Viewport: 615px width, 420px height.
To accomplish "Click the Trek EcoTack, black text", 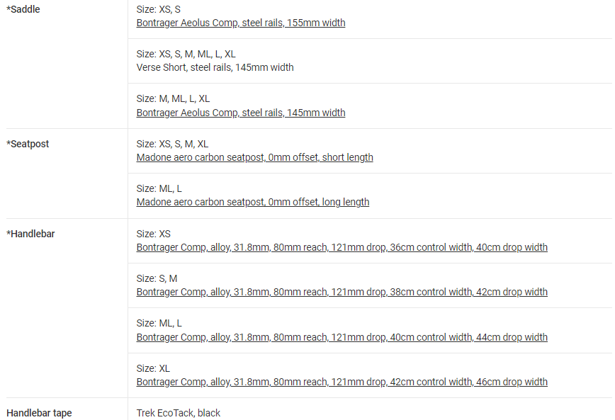I will 179,413.
